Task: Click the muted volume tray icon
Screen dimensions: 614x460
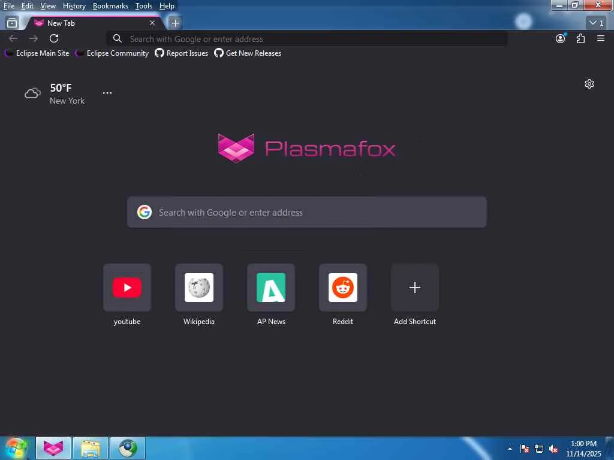Action: [553, 449]
